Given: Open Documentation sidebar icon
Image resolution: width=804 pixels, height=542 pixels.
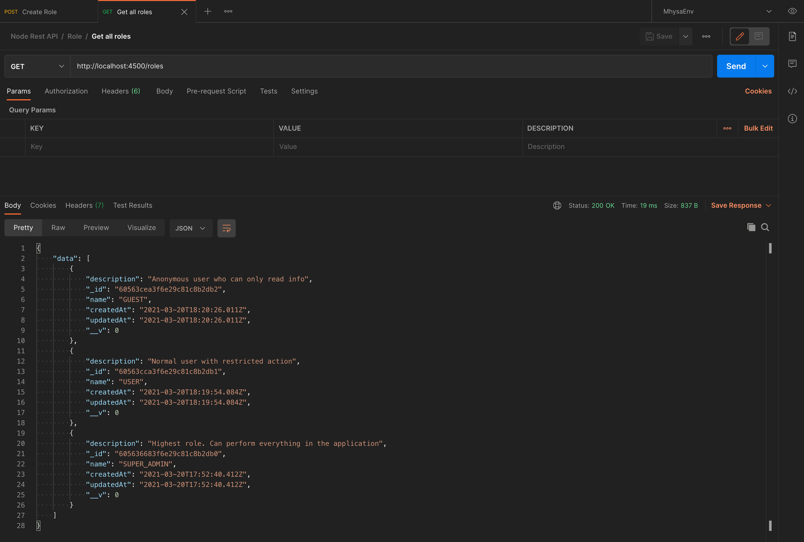Looking at the screenshot, I should pos(792,36).
